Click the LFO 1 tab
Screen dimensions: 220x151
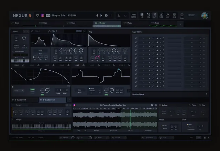pos(77,65)
